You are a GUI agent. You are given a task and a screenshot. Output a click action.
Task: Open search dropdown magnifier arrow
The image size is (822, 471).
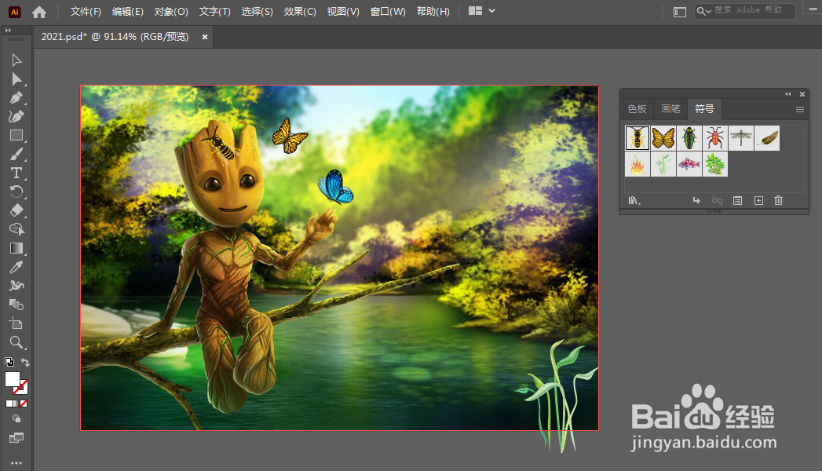[x=703, y=11]
